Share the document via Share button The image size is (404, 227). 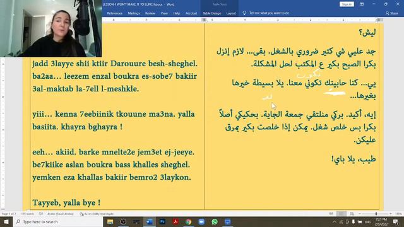coord(392,13)
